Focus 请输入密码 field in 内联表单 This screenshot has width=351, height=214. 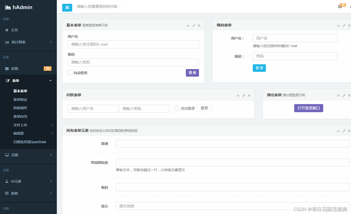144,109
